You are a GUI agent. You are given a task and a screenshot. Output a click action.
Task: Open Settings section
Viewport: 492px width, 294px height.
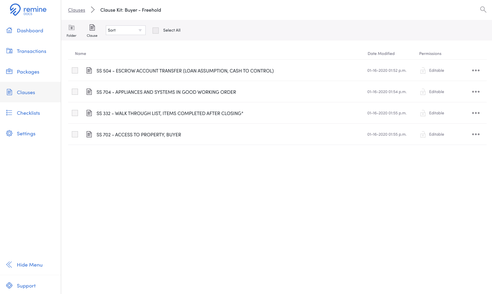26,134
